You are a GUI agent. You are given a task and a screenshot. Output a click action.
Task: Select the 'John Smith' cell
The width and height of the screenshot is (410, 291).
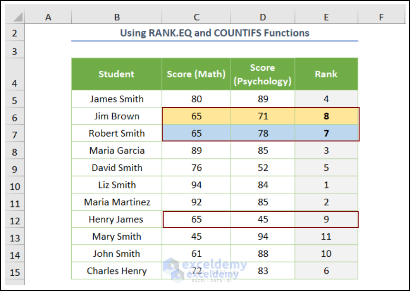coord(117,253)
